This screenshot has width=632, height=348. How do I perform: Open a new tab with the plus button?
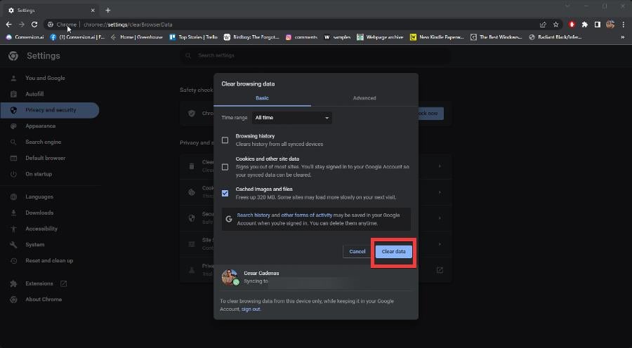pyautogui.click(x=107, y=11)
